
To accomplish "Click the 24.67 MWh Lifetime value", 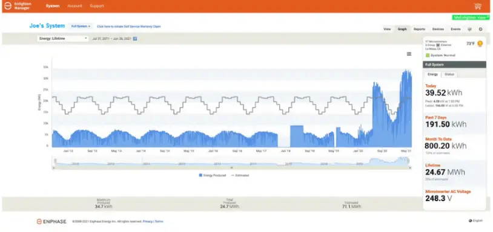I will click(445, 172).
